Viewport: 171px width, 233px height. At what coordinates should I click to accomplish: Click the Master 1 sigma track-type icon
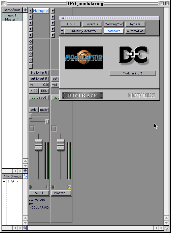69,187
